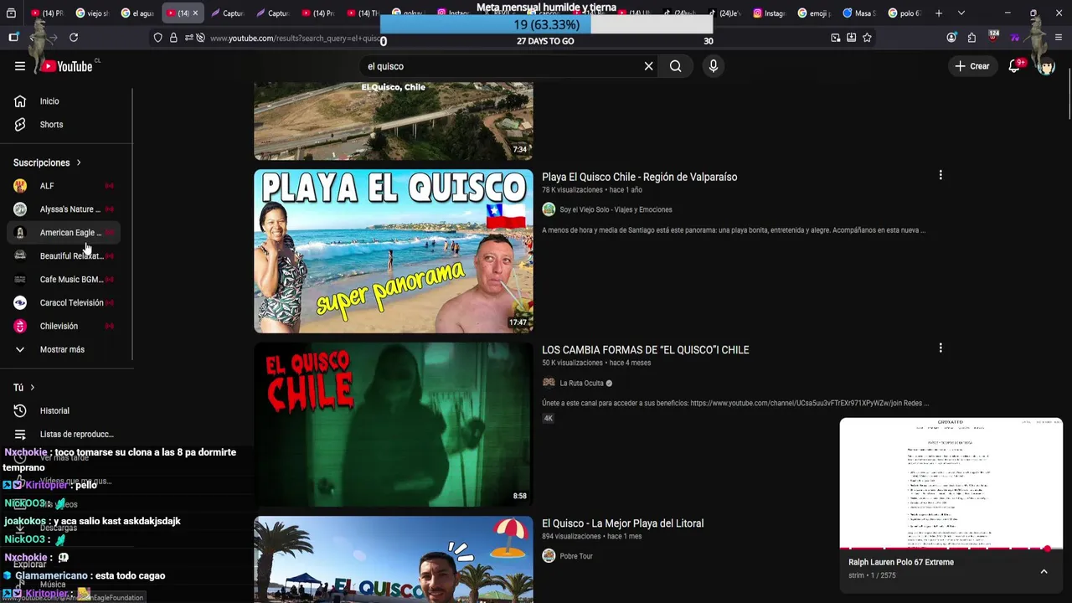Go to Soy el Viejo Solo channel
The width and height of the screenshot is (1072, 603).
tap(616, 210)
